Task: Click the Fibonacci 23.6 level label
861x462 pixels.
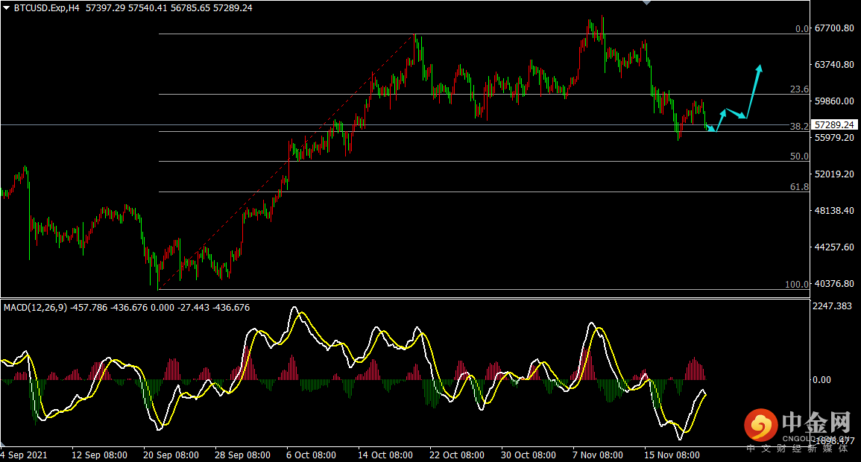Action: point(799,89)
